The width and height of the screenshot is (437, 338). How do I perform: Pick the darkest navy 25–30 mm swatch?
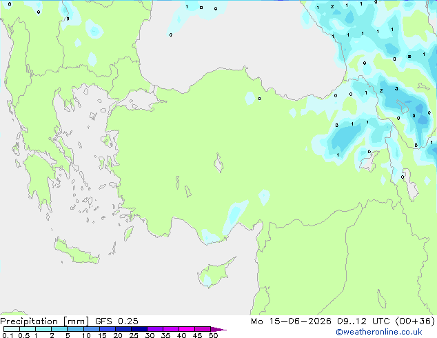click(x=139, y=329)
